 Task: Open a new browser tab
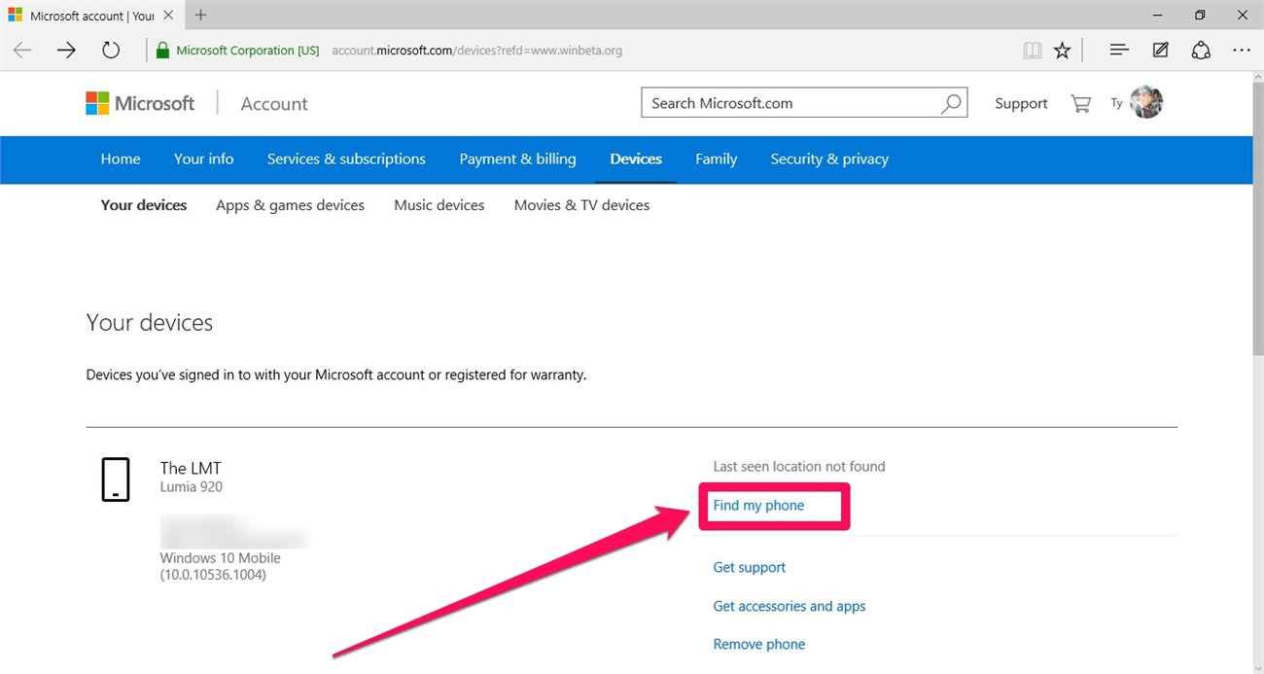click(x=201, y=15)
